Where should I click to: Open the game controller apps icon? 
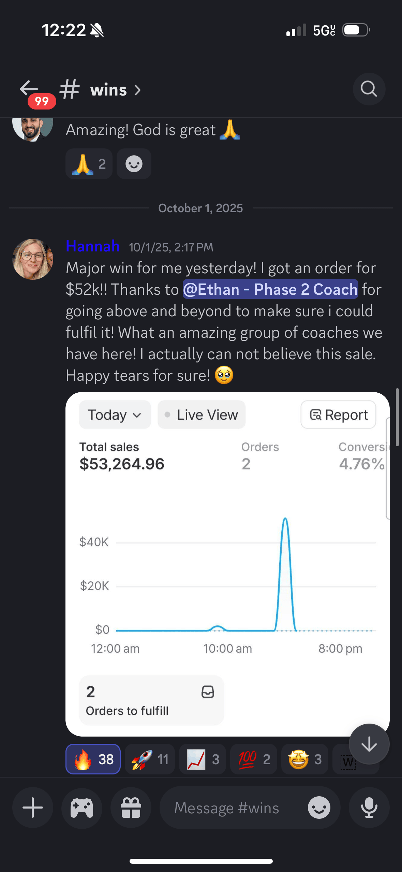tap(82, 808)
